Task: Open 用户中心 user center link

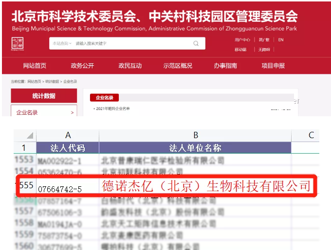Action: pos(242,40)
